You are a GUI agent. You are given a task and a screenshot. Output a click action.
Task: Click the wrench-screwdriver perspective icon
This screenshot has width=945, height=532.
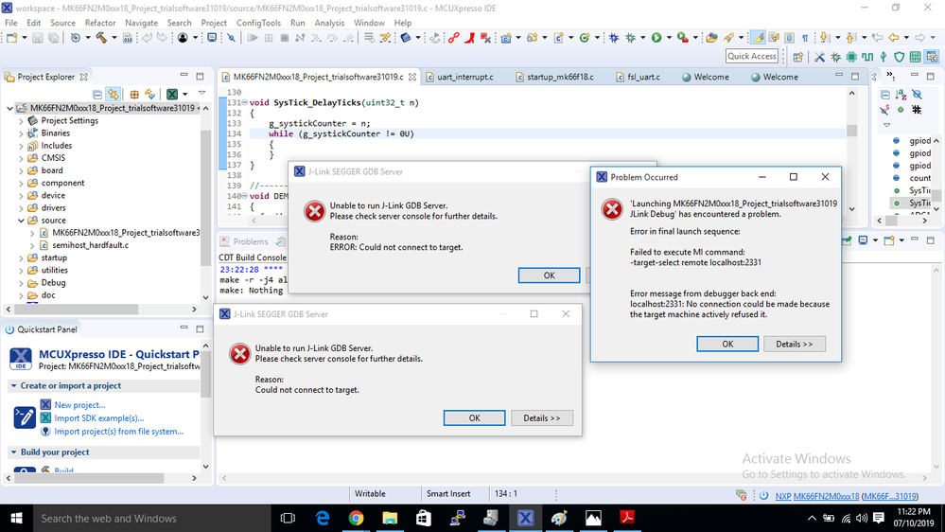click(x=819, y=58)
